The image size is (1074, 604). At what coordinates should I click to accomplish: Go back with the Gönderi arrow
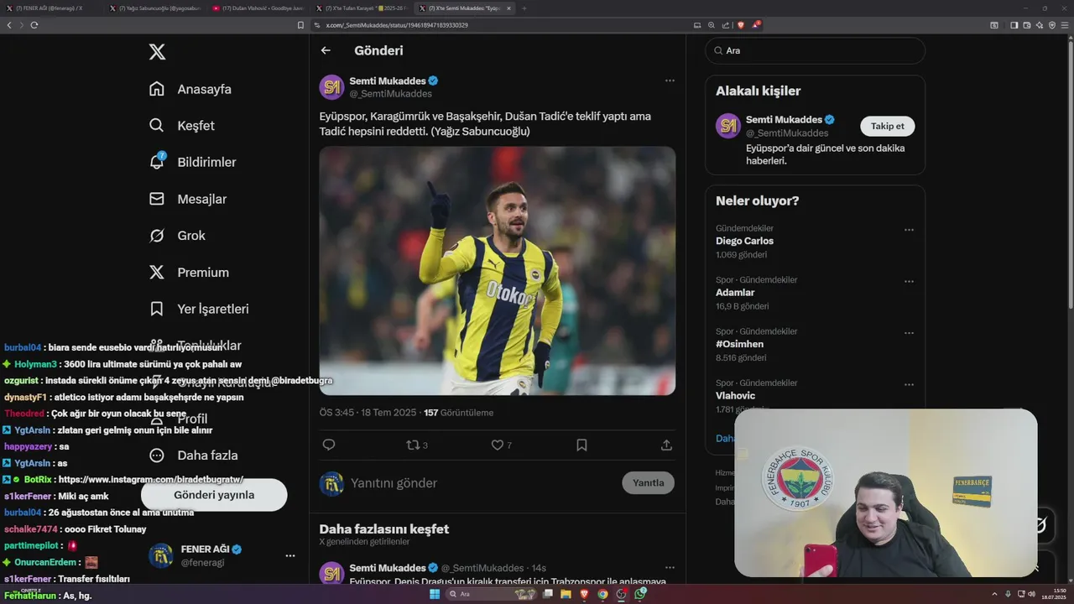(326, 50)
